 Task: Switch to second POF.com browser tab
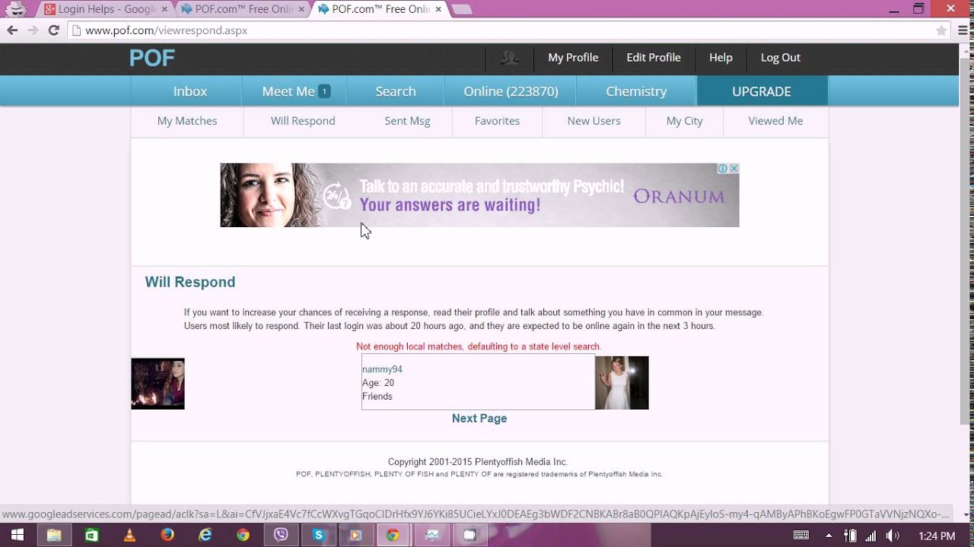click(242, 9)
